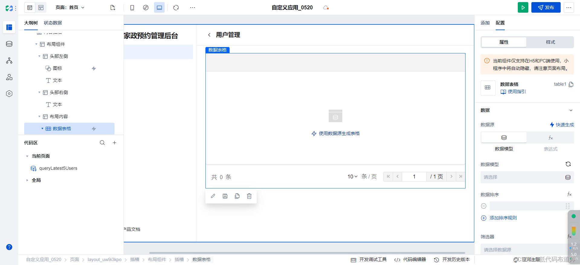Open 开发历史版本 in bottom bar

(452, 260)
